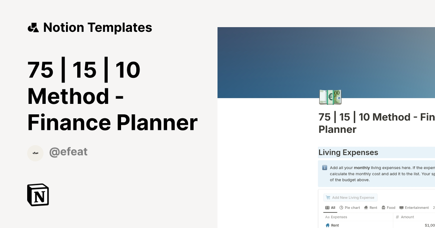
Task: Click the house icon beside the Rent view
Action: (x=366, y=207)
